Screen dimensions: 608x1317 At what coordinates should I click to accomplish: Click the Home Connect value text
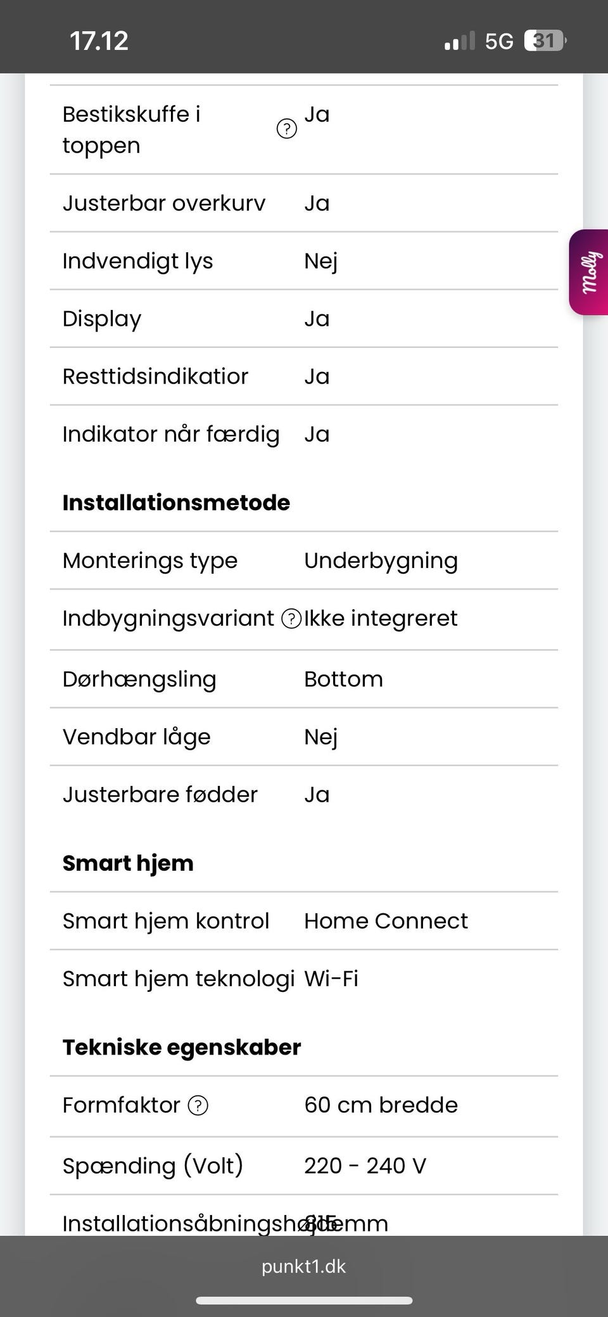click(386, 921)
